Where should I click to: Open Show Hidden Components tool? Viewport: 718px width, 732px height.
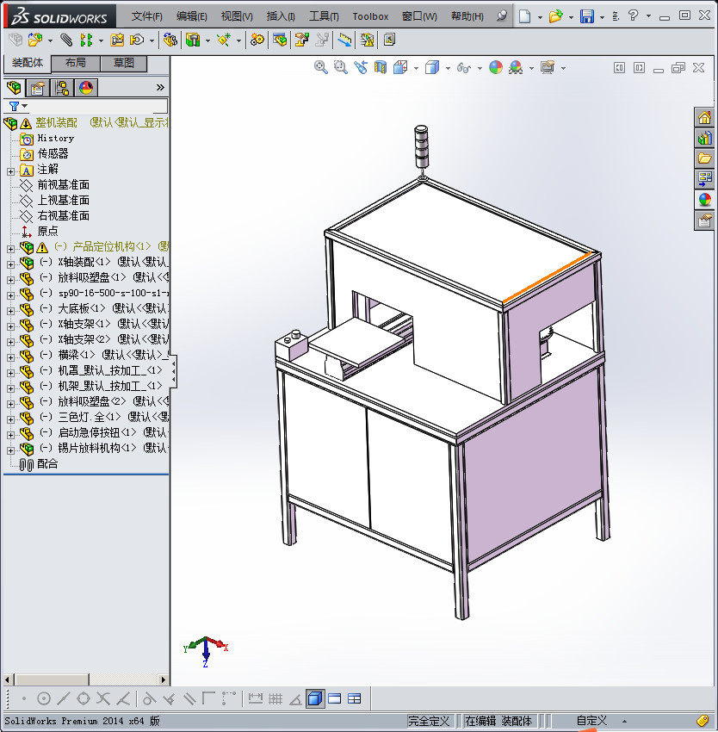[170, 40]
